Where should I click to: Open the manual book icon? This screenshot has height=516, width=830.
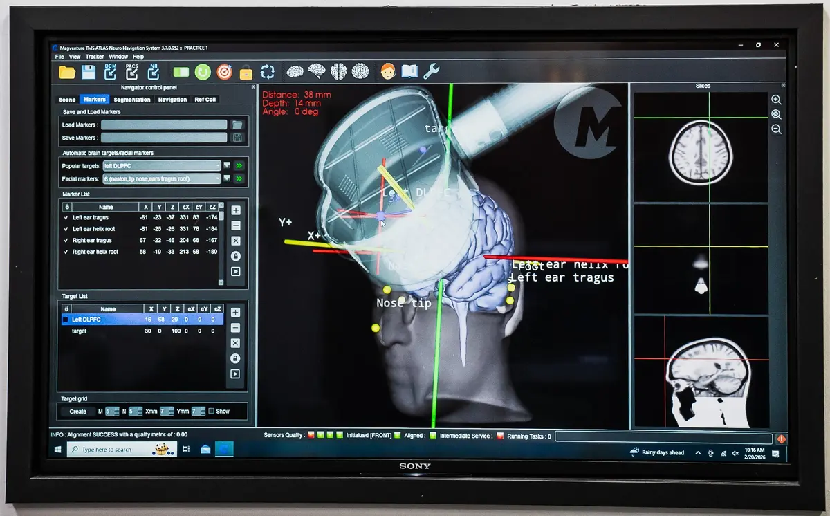409,71
